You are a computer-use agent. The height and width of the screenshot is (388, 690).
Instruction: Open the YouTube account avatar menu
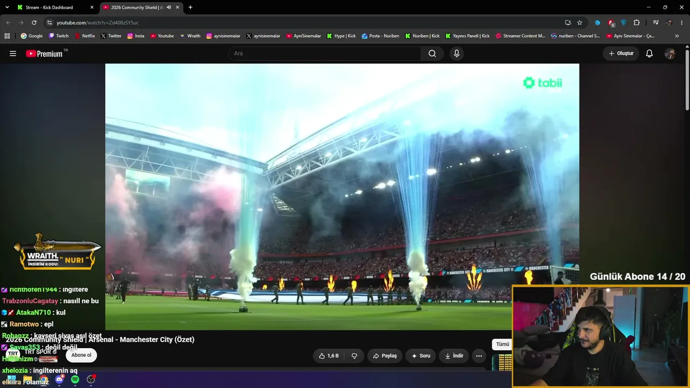[670, 53]
